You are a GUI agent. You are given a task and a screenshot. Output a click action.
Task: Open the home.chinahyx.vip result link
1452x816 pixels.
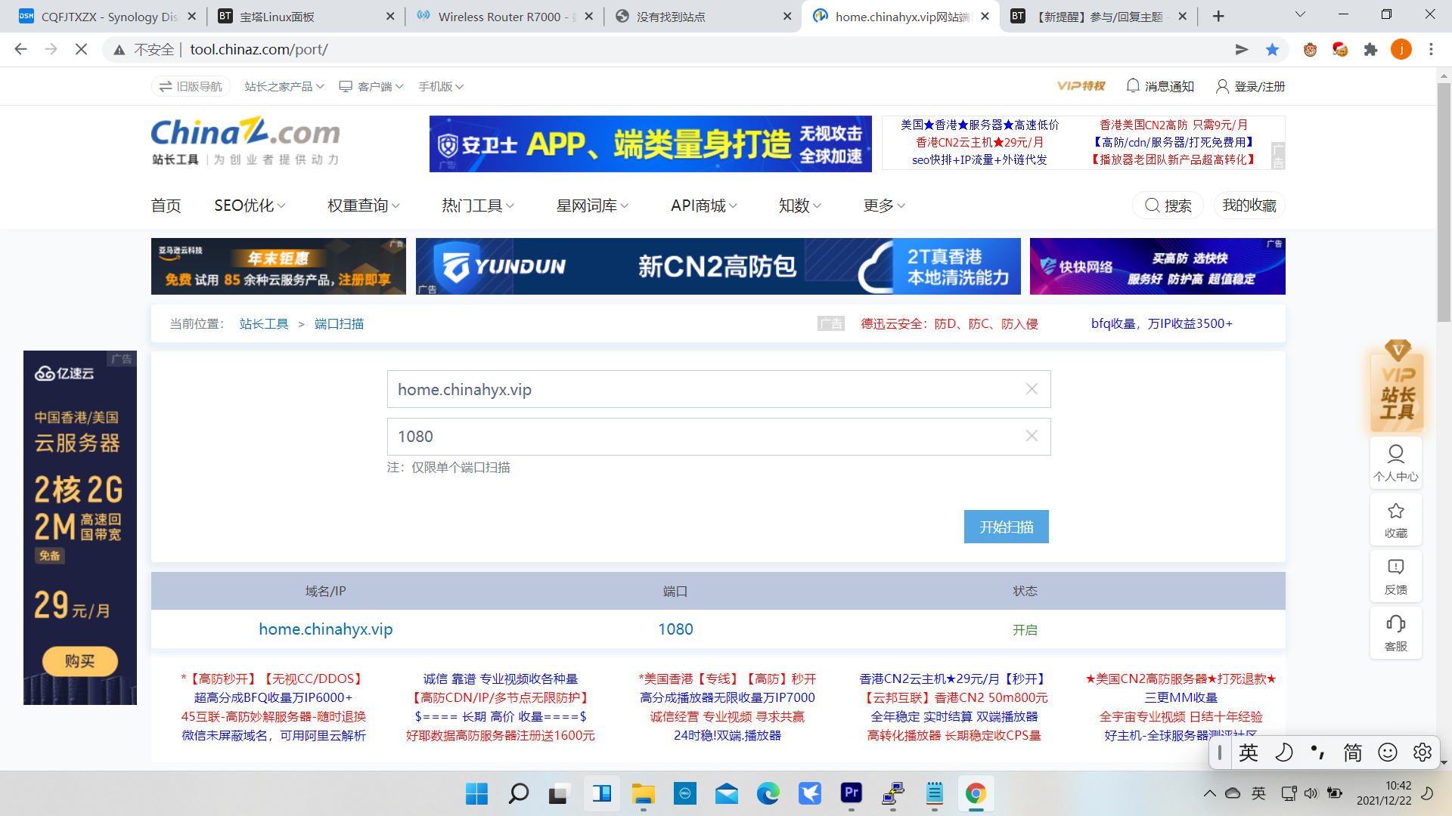tap(326, 629)
